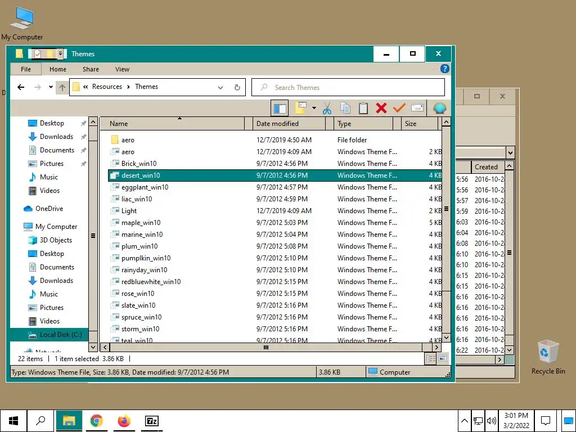Open the Share ribbon tab
This screenshot has height=432, width=576.
click(91, 69)
